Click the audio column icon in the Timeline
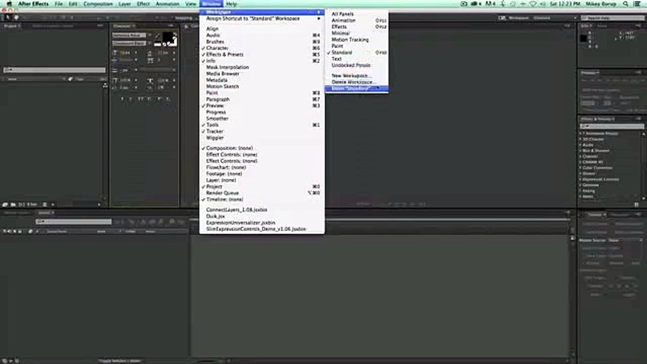The height and width of the screenshot is (364, 647). tap(10, 231)
